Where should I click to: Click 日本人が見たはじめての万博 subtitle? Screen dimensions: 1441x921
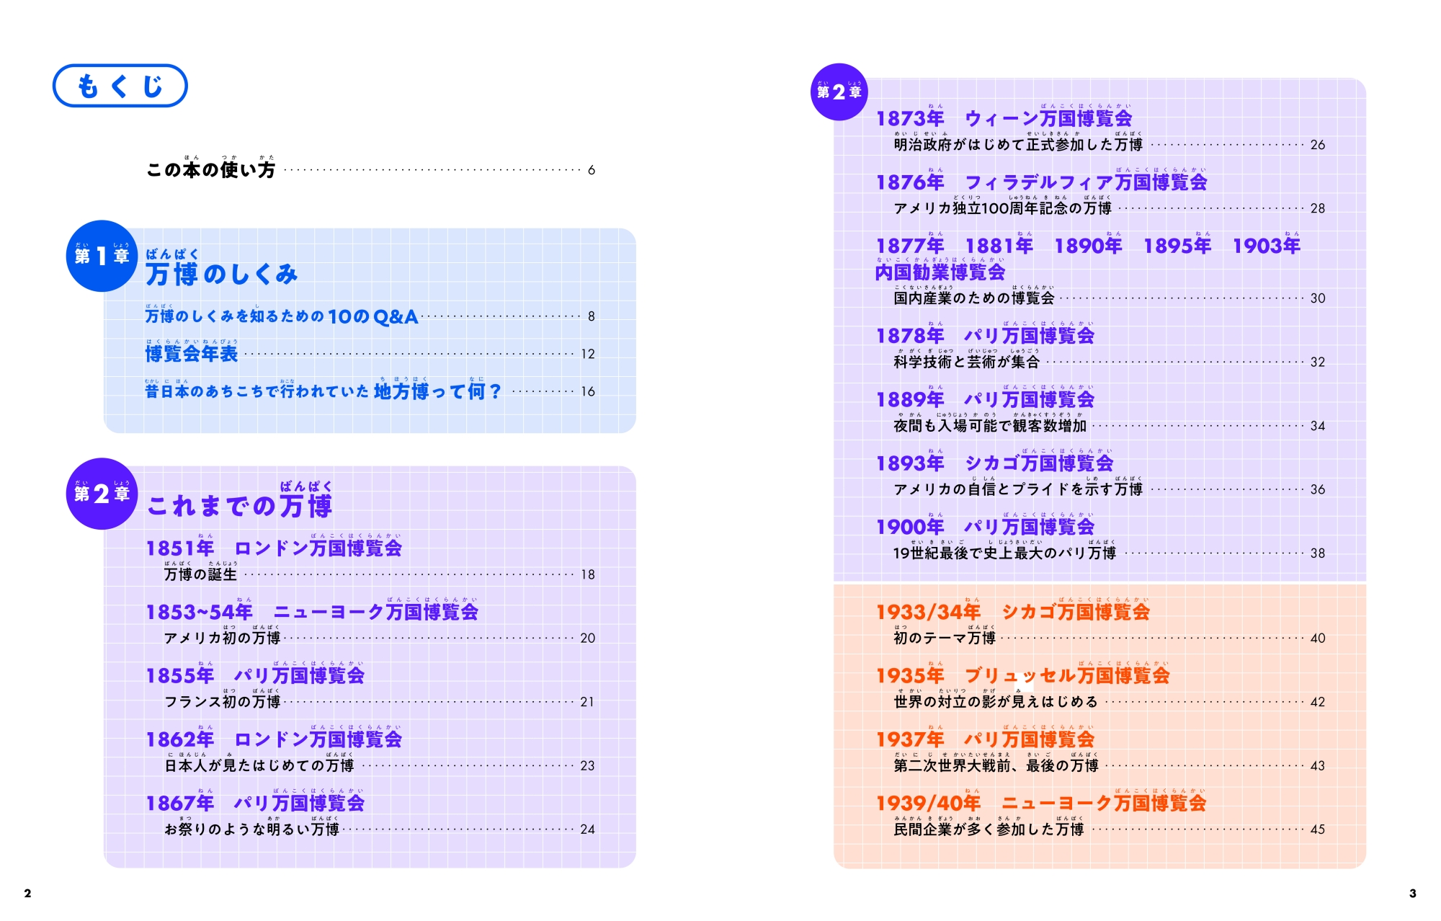[x=259, y=765]
